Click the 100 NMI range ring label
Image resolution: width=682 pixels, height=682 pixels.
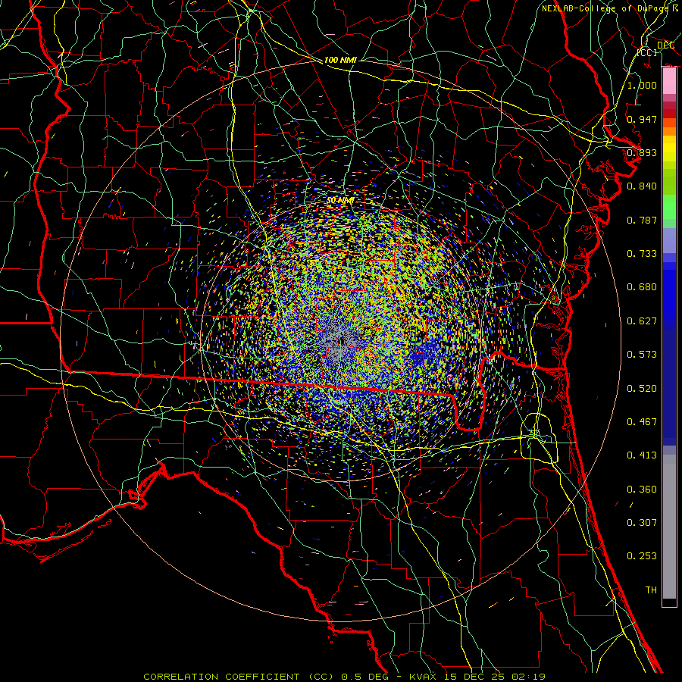point(340,60)
